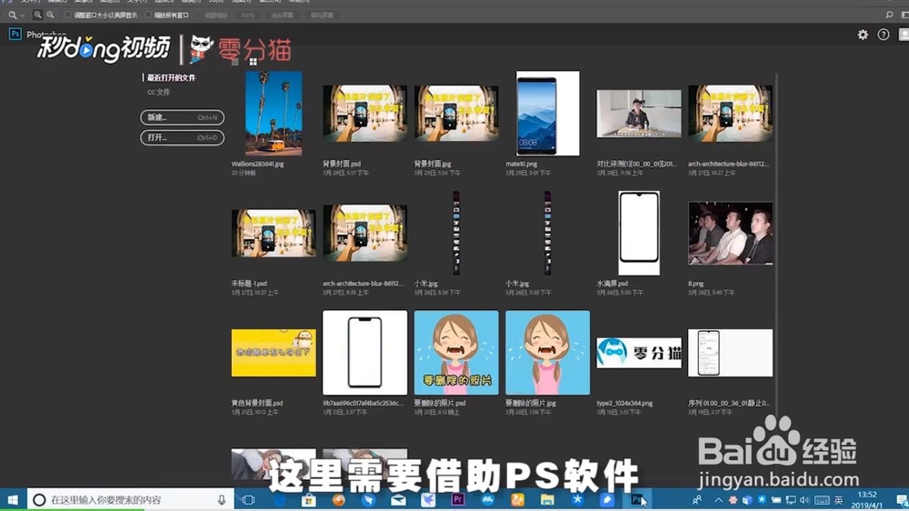Viewport: 909px width, 511px height.
Task: Open Adobe Premiere Pro from taskbar
Action: pos(458,499)
